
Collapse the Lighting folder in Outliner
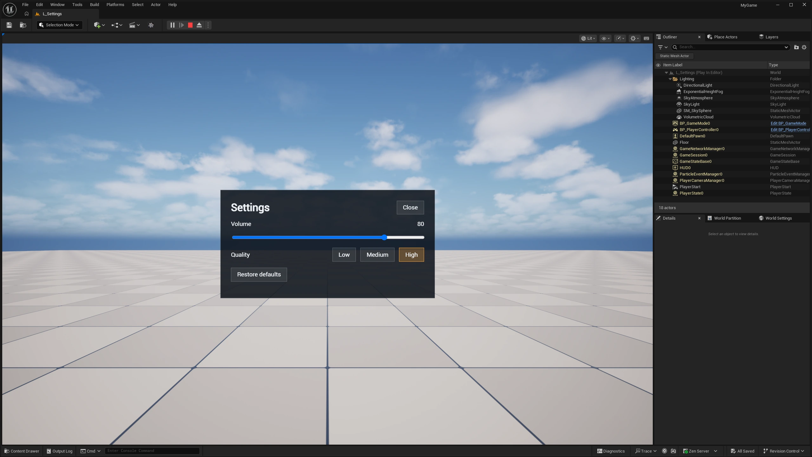pos(670,79)
